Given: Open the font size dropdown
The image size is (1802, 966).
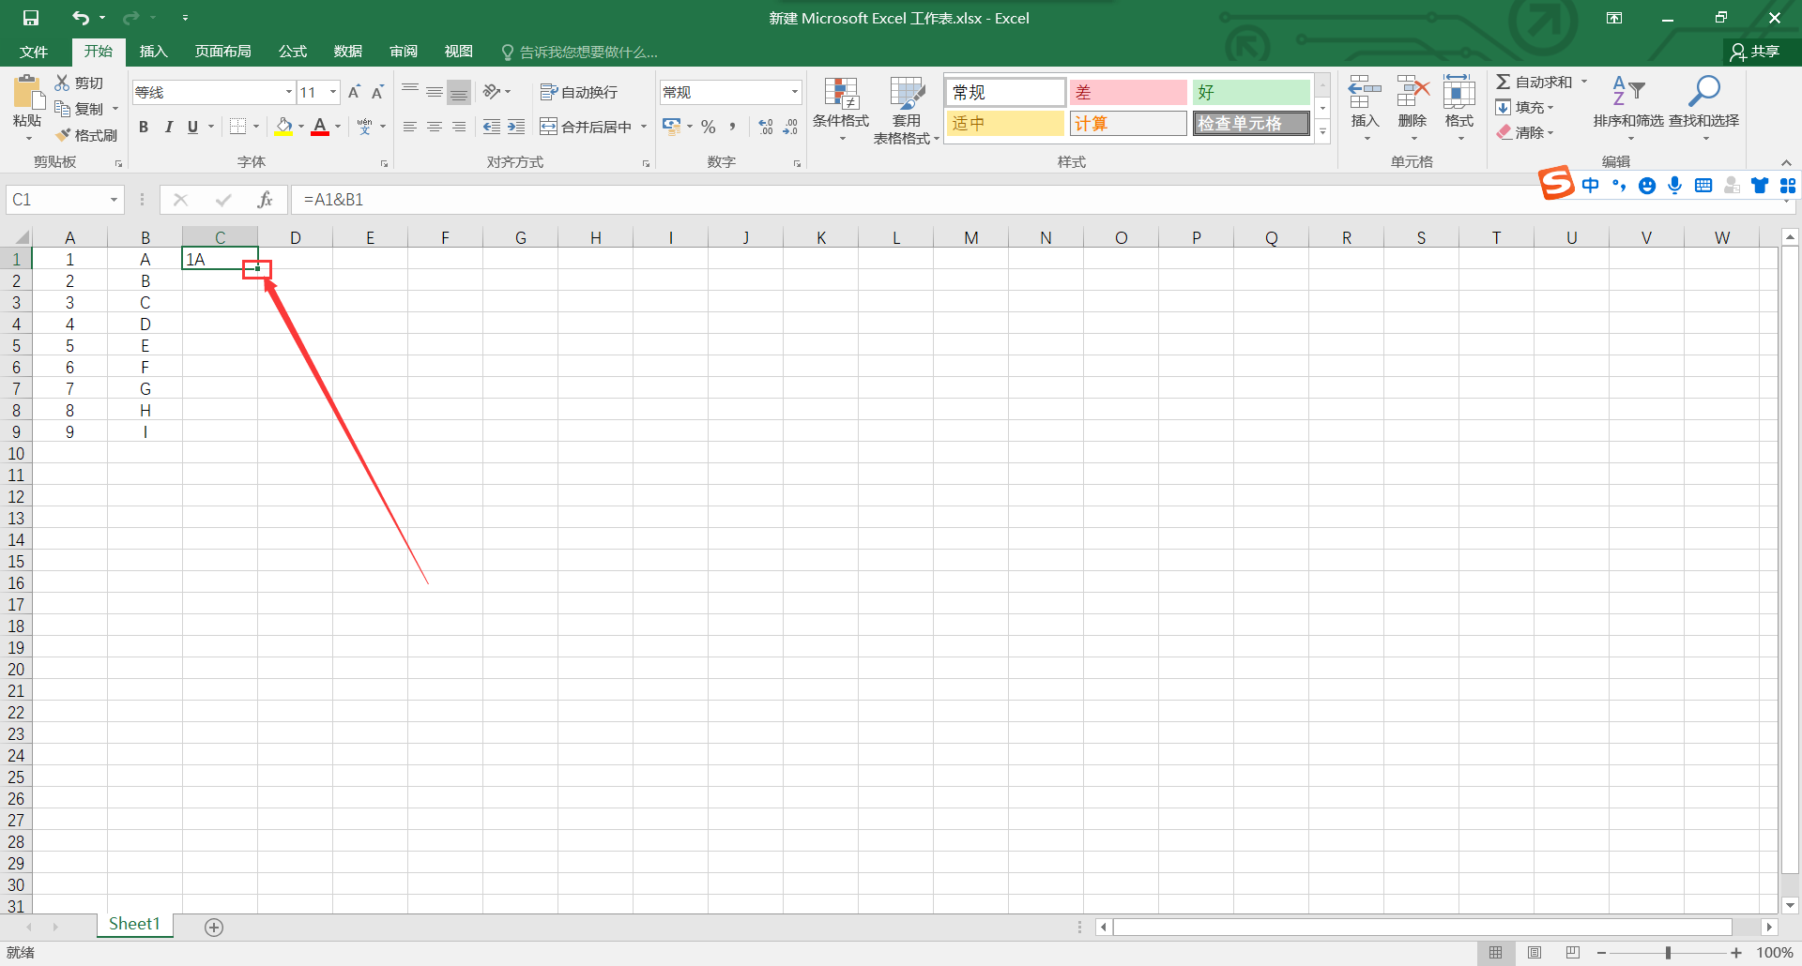Looking at the screenshot, I should click(x=333, y=92).
